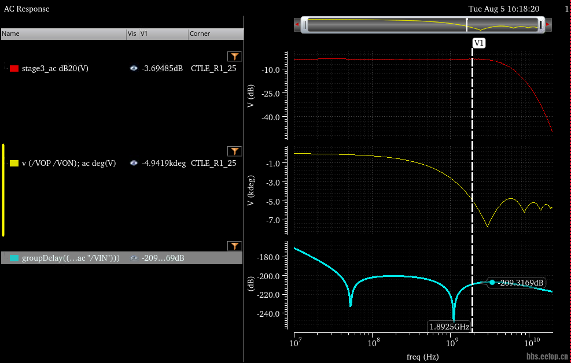Click the AC Response window title
This screenshot has width=571, height=363.
(27, 9)
